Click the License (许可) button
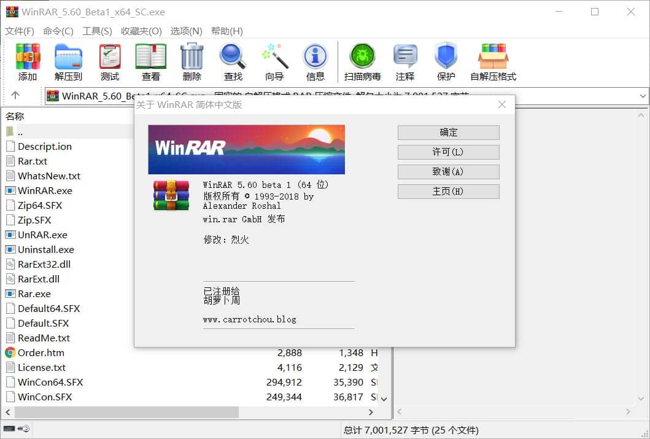650x439 pixels. (448, 152)
